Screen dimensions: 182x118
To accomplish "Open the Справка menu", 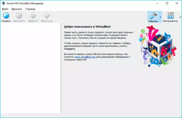I will coord(30,9).
